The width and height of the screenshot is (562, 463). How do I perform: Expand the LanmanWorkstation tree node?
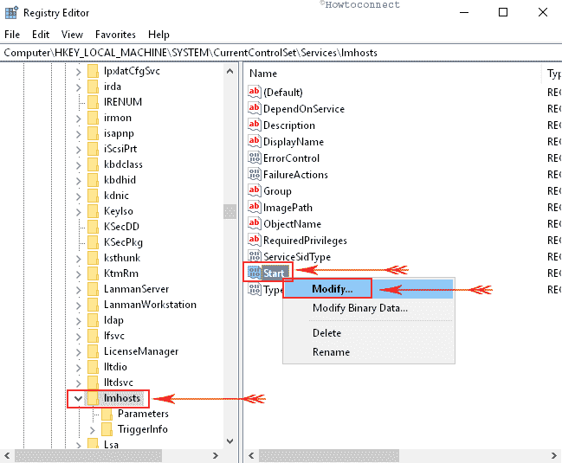[79, 305]
